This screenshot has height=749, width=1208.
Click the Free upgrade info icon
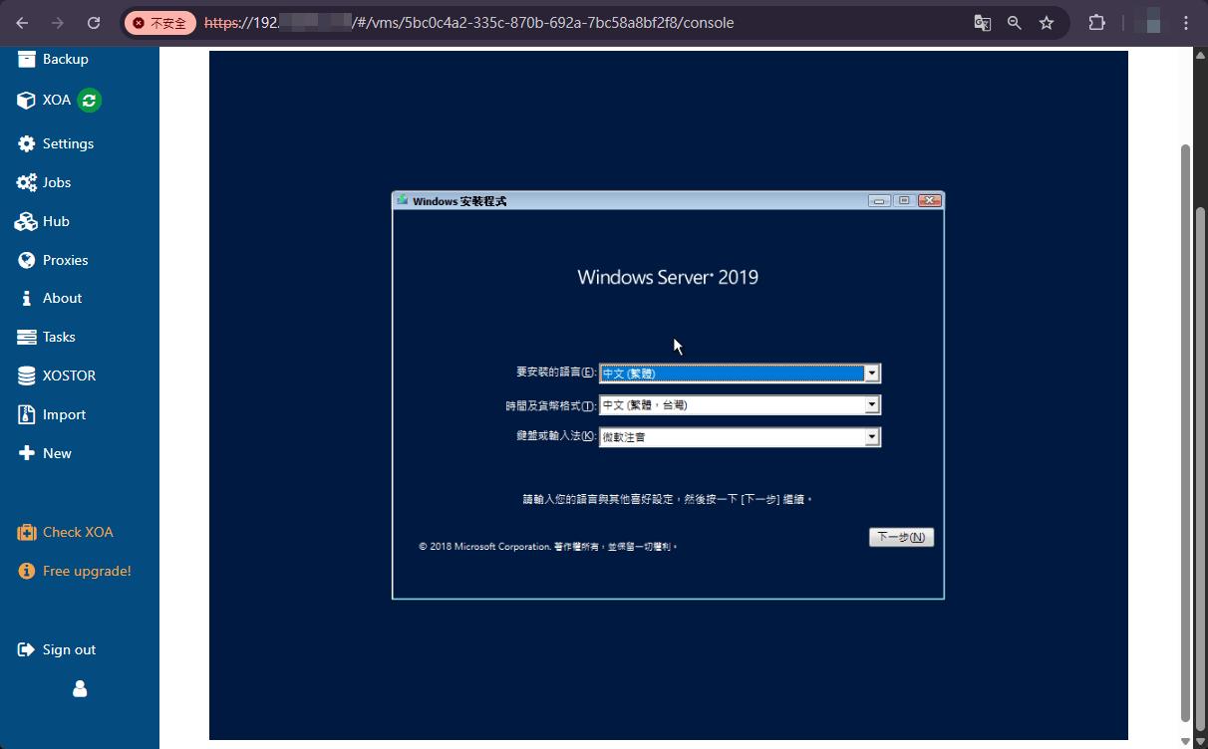27,571
